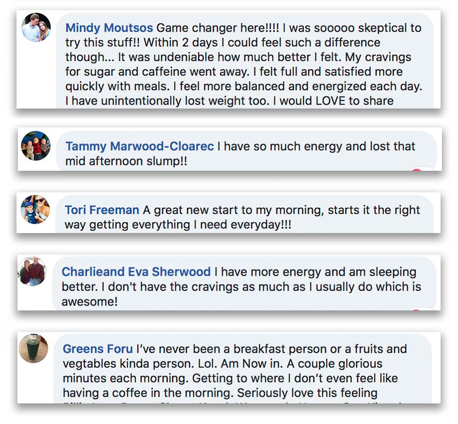This screenshot has height=424, width=458.
Task: Click heart reaction on Tammy's comment
Action: pos(417,170)
